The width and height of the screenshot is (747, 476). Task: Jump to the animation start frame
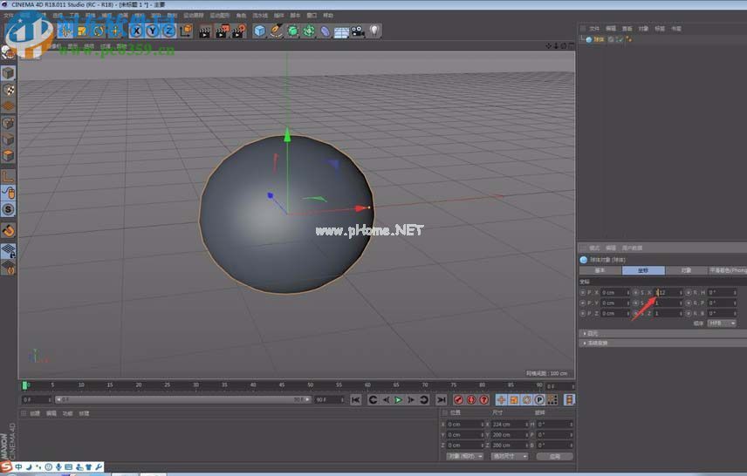pyautogui.click(x=356, y=399)
